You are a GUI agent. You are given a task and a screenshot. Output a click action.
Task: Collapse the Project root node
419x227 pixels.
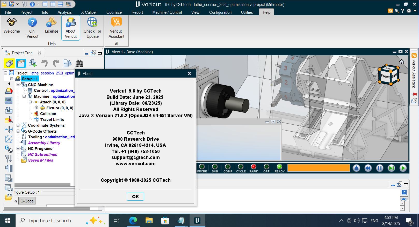pos(6,73)
